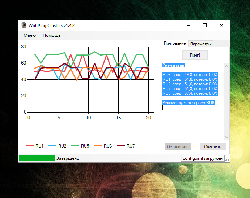The height and width of the screenshot is (198, 250).
Task: Click the green progress bar
Action: [x=37, y=158]
